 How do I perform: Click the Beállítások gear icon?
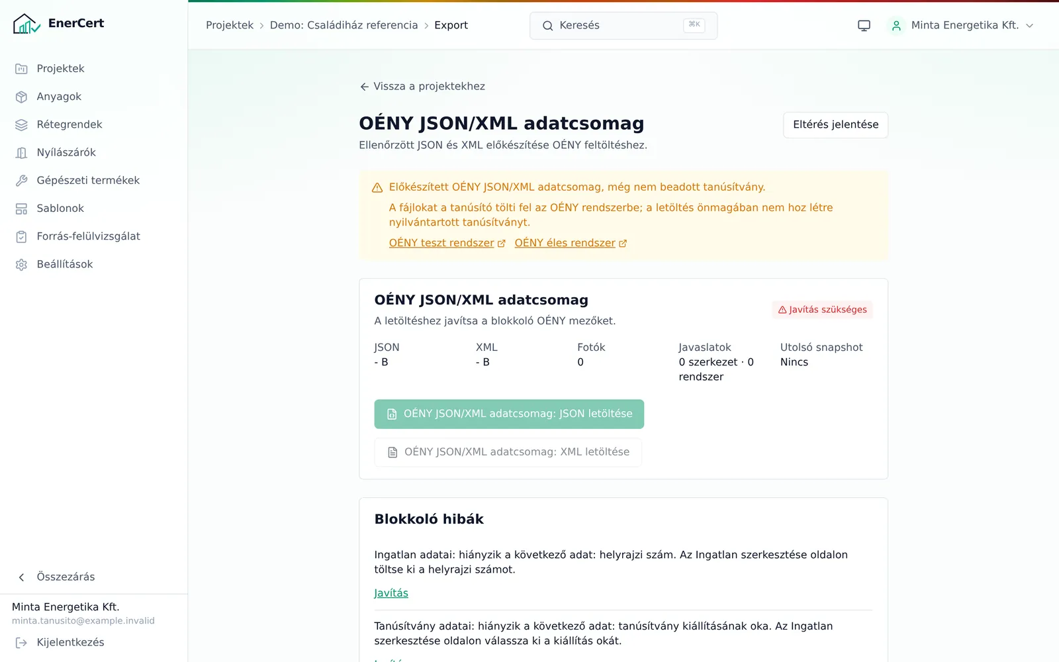(x=21, y=265)
